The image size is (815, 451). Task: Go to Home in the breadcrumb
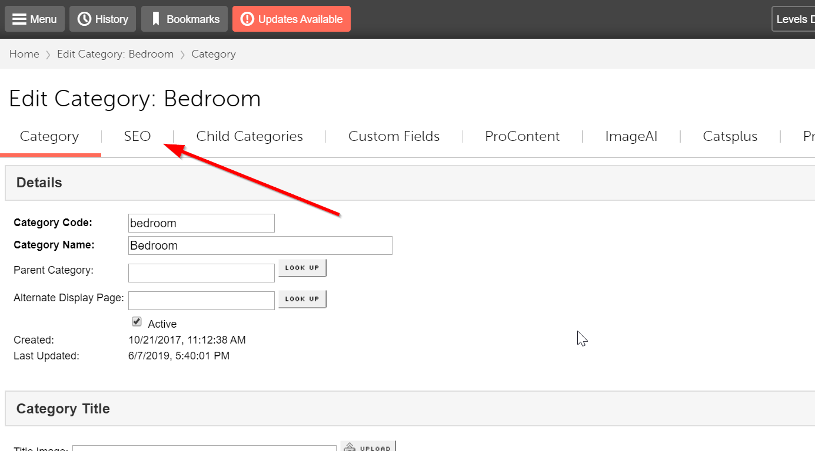(x=24, y=54)
